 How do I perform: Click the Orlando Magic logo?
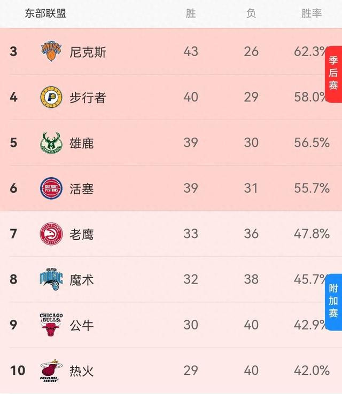[51, 279]
